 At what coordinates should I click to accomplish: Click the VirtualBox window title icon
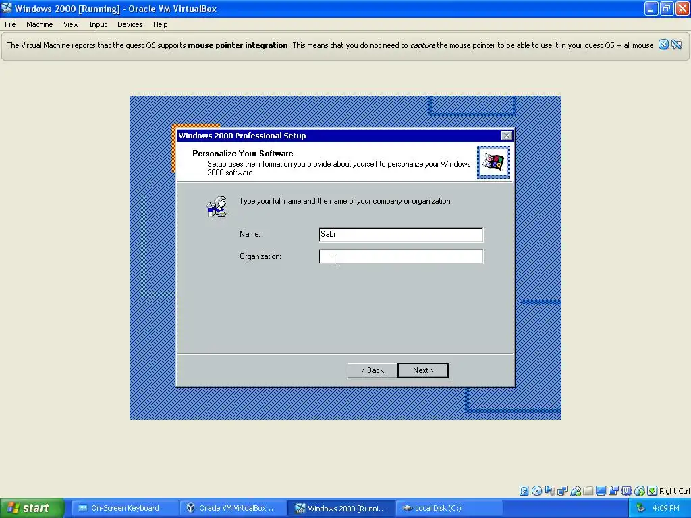[x=6, y=8]
